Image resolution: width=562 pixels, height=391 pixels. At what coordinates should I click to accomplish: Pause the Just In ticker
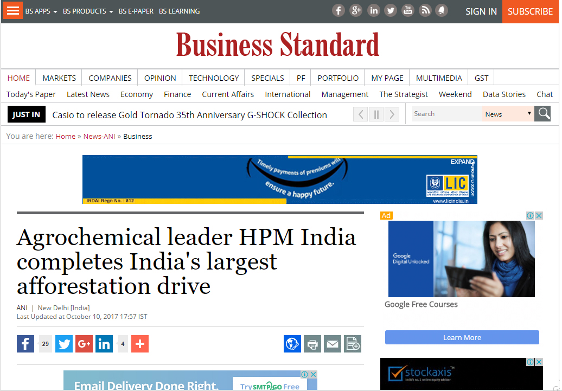click(x=376, y=114)
